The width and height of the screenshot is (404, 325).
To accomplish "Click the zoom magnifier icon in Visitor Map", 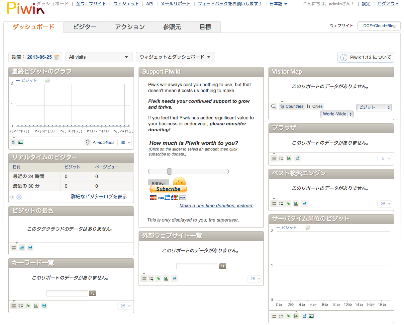I will pos(274,106).
